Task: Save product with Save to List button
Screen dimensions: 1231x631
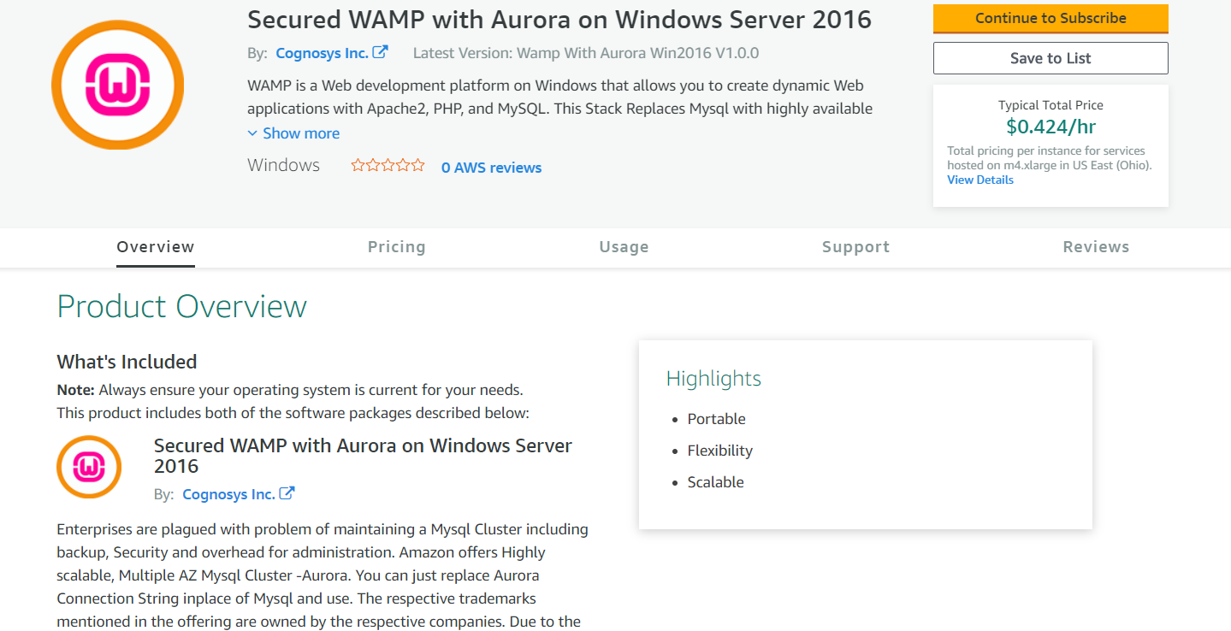Action: (1050, 58)
